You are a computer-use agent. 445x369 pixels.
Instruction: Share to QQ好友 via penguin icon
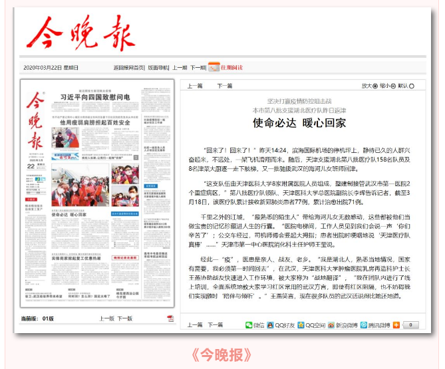coord(271,325)
